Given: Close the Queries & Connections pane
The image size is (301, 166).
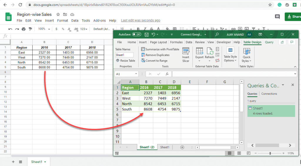Looking at the screenshot, I should click(292, 85).
